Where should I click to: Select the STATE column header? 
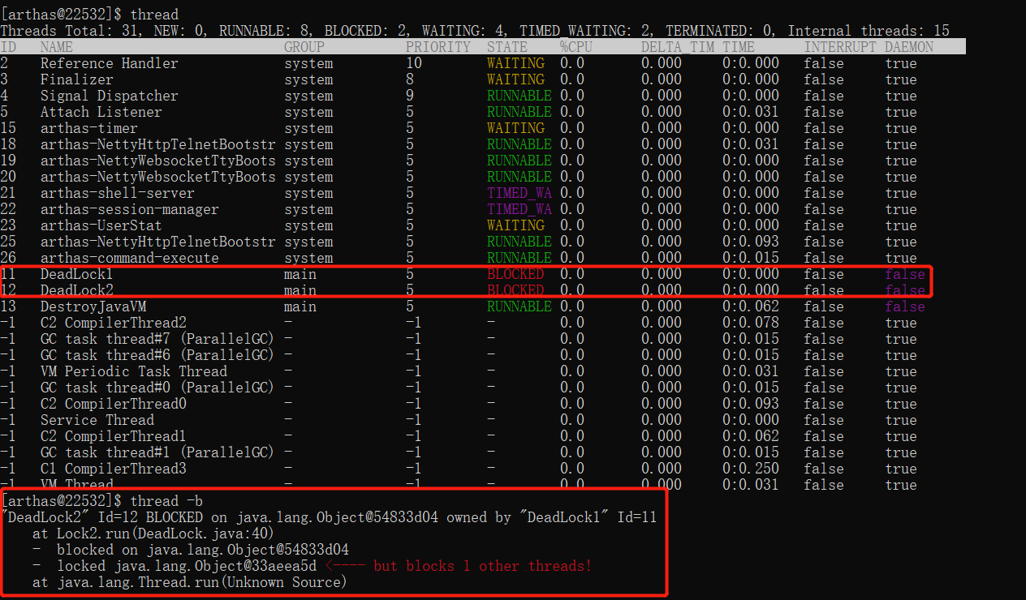coord(507,47)
